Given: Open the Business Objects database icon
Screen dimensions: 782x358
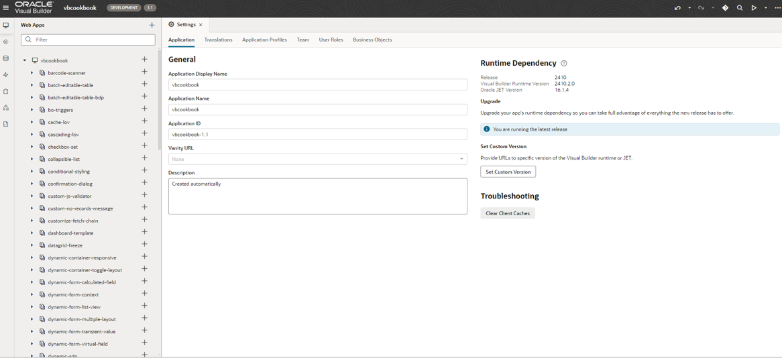Looking at the screenshot, I should point(6,58).
